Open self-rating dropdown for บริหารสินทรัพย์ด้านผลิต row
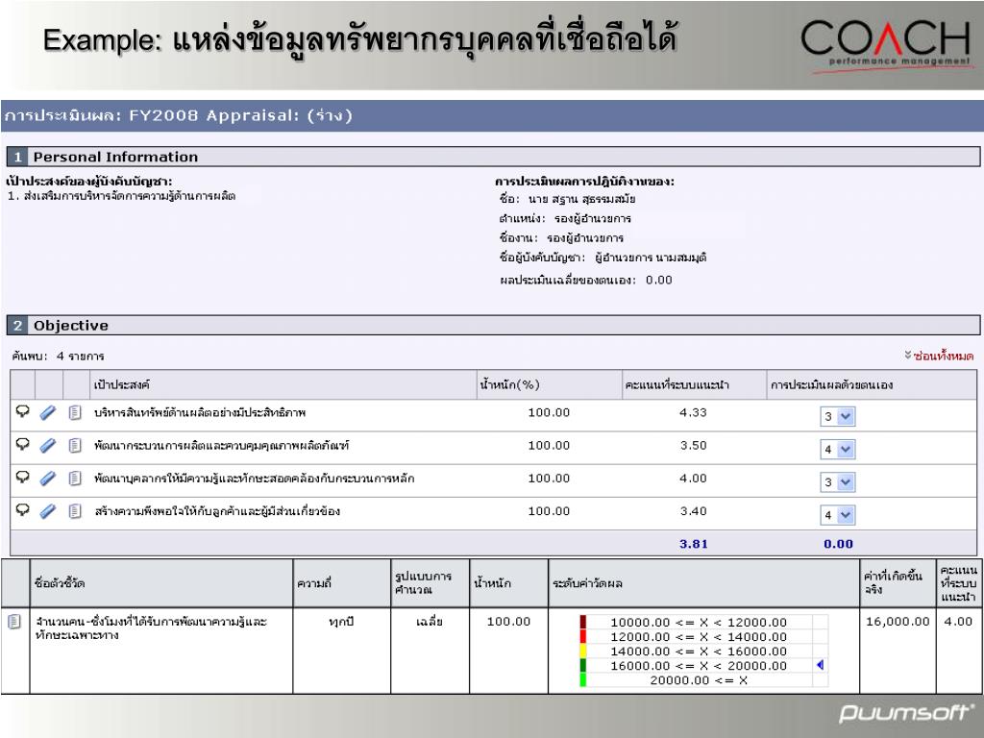The height and width of the screenshot is (738, 984). pyautogui.click(x=838, y=416)
